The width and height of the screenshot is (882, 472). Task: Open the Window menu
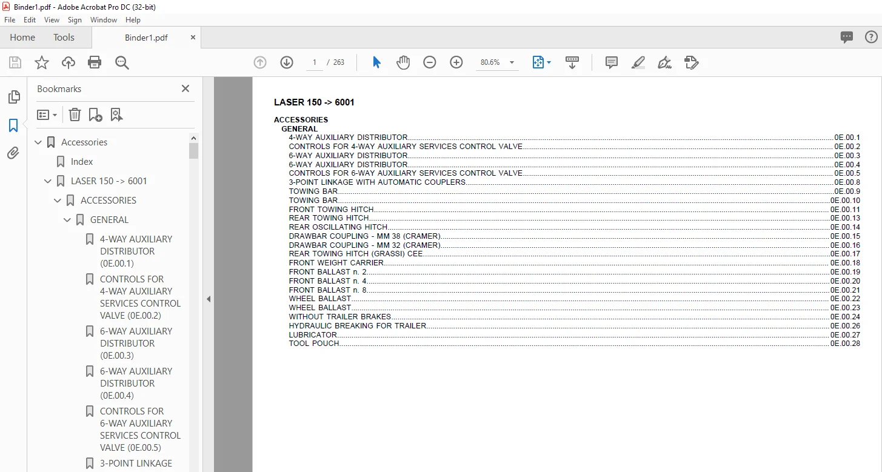(x=104, y=20)
